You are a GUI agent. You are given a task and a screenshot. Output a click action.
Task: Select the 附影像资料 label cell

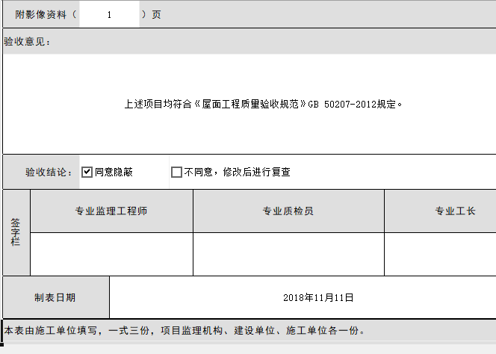click(41, 15)
